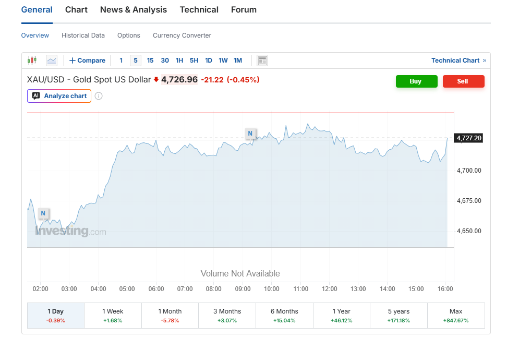
Task: Click the green Buy button
Action: (x=416, y=81)
